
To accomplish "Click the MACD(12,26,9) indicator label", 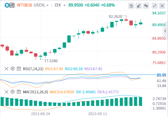I will (x=36, y=92).
